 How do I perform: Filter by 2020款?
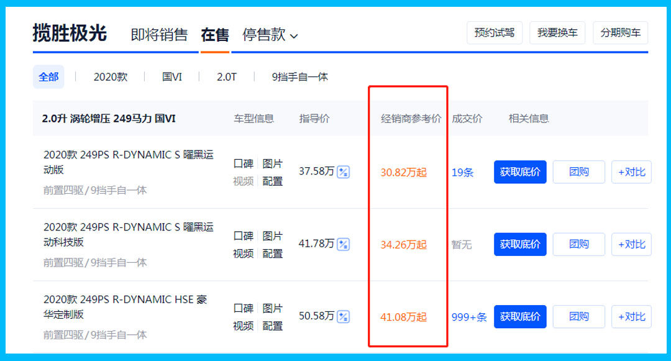click(111, 77)
